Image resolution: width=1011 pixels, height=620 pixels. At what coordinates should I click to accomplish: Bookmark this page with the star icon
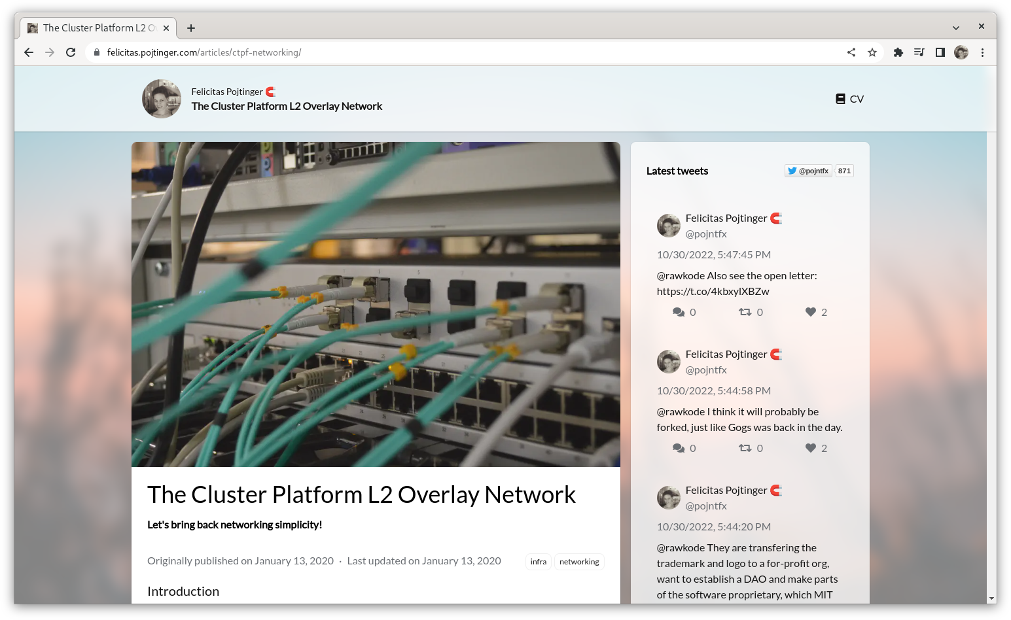pyautogui.click(x=872, y=52)
